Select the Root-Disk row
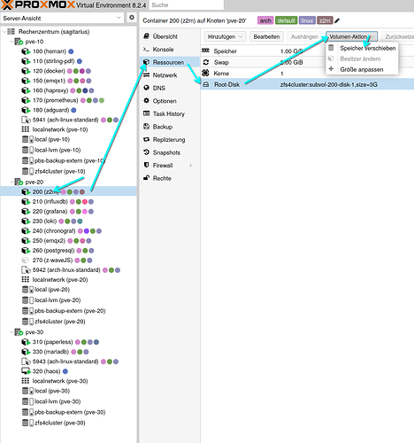This screenshot has width=414, height=443. coord(307,84)
